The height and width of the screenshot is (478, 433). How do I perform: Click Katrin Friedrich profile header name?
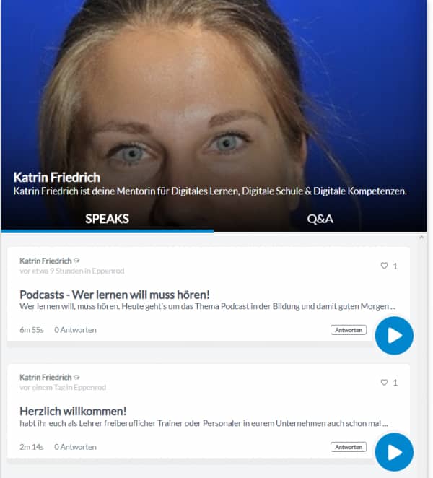(57, 178)
